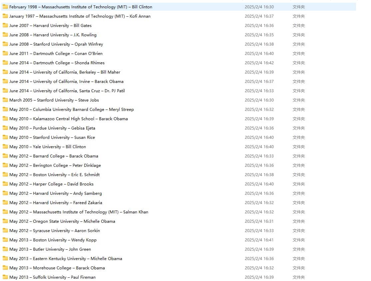This screenshot has width=371, height=281.
Task: Select 'June 2011 – Dartmouth College – Conan O'Brien'
Action: coord(56,54)
